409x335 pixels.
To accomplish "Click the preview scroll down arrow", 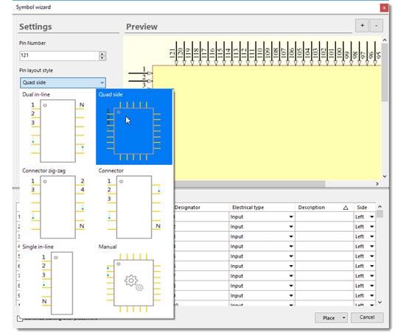I will pyautogui.click(x=385, y=177).
